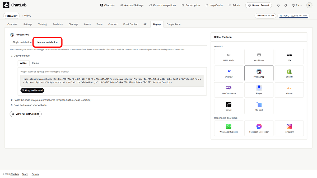Select the HTML Code platform icon
The height and width of the screenshot is (178, 317).
[x=229, y=55]
